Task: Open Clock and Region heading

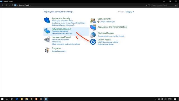Action: (105, 33)
